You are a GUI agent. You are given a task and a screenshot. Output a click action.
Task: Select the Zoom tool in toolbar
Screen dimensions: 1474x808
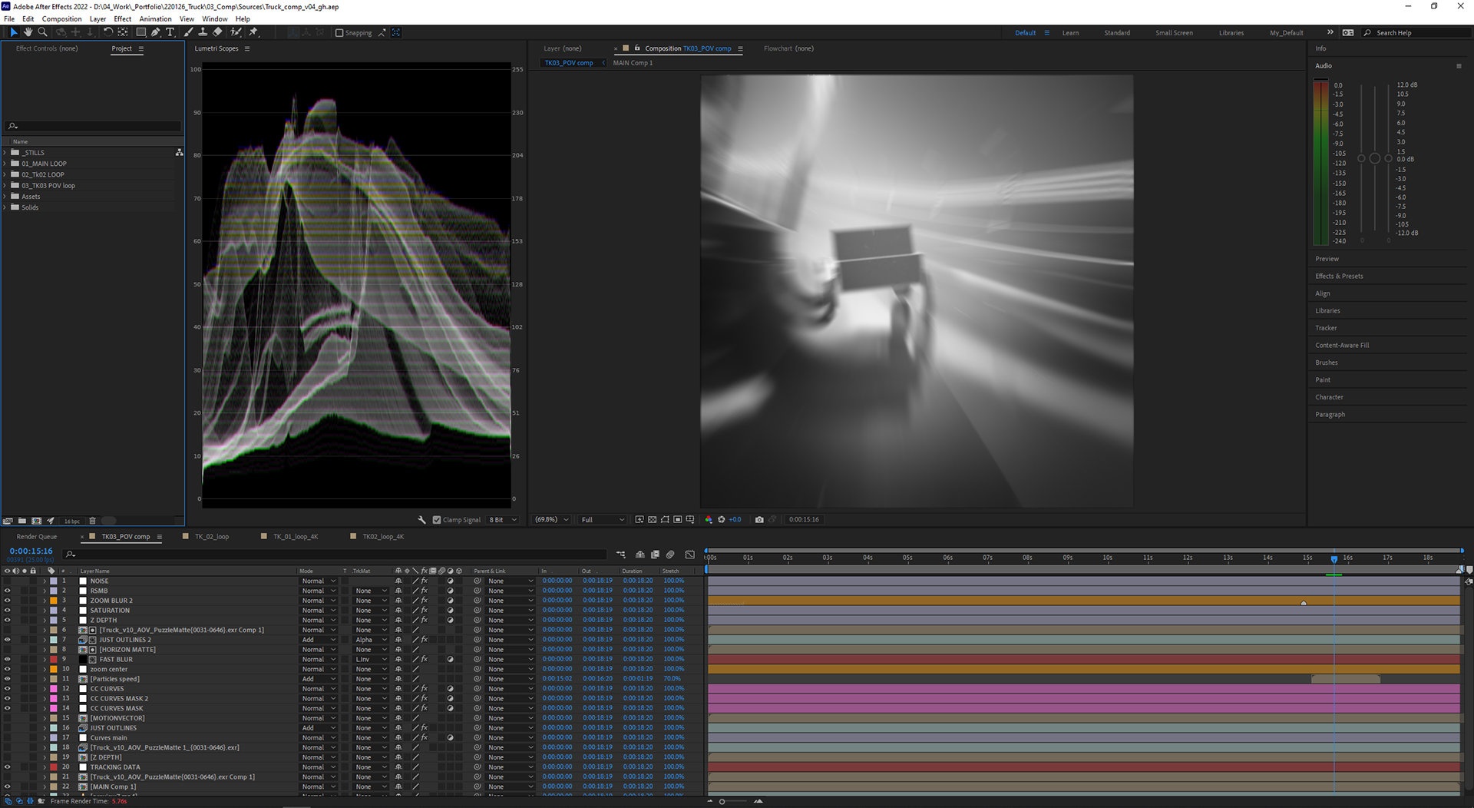[42, 32]
